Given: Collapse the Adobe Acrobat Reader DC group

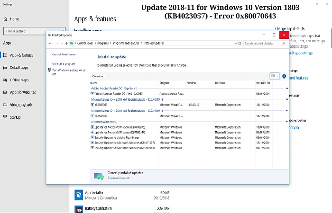Looking at the screenshot, I should 286,89.
